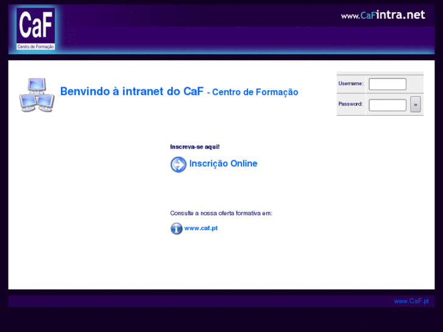Click the 'Username:' label
443x332 pixels.
point(351,83)
